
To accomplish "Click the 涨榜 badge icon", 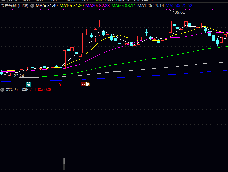I will pos(86,84).
